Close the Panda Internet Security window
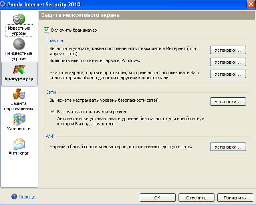The image size is (256, 205). [x=251, y=4]
